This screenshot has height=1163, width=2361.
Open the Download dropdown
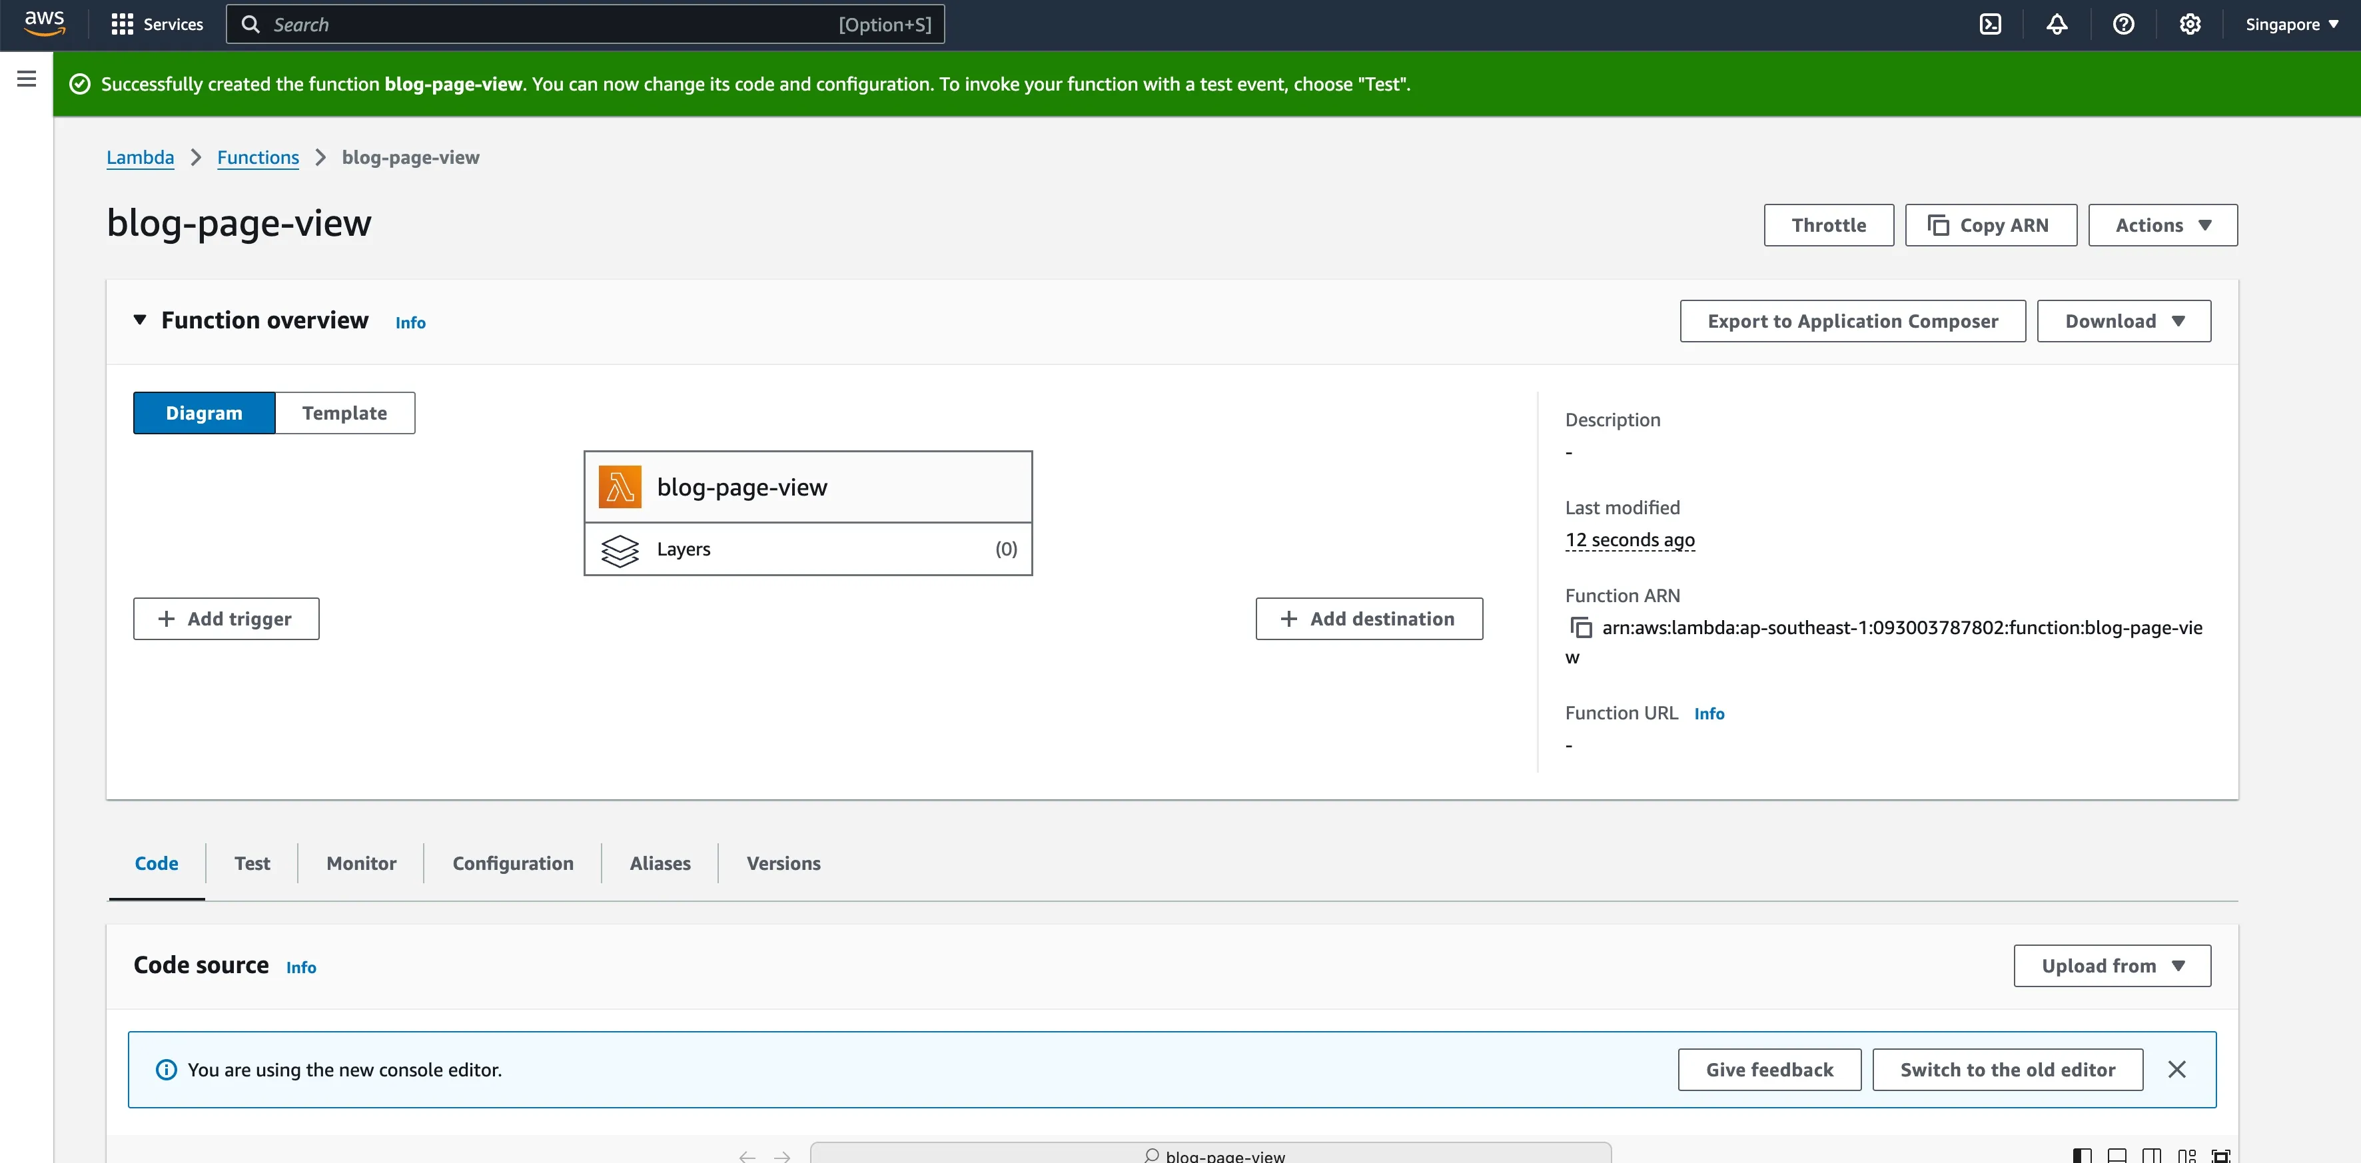tap(2124, 321)
